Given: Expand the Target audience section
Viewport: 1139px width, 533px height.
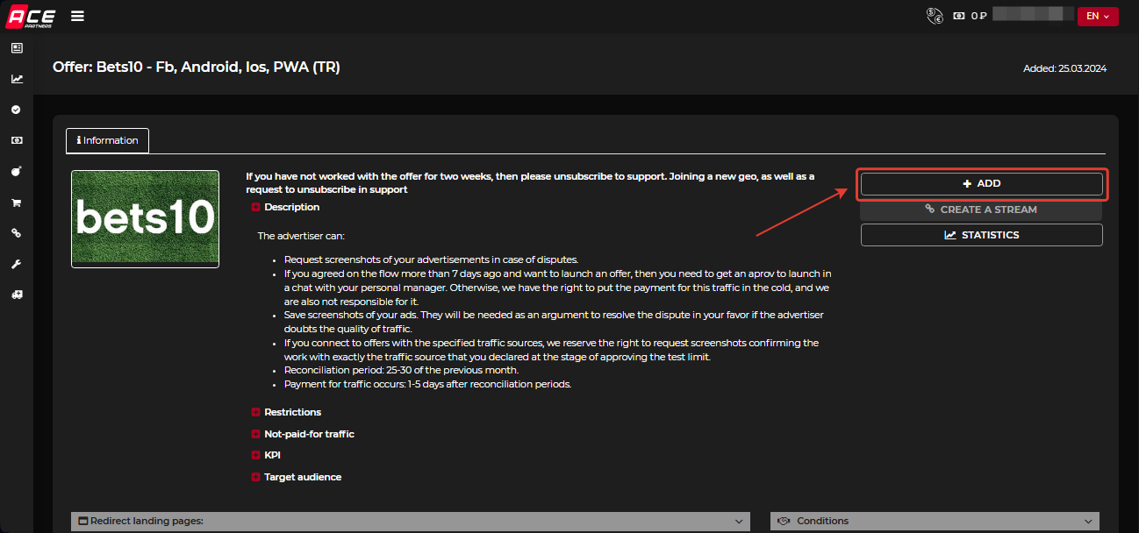Looking at the screenshot, I should pyautogui.click(x=297, y=477).
